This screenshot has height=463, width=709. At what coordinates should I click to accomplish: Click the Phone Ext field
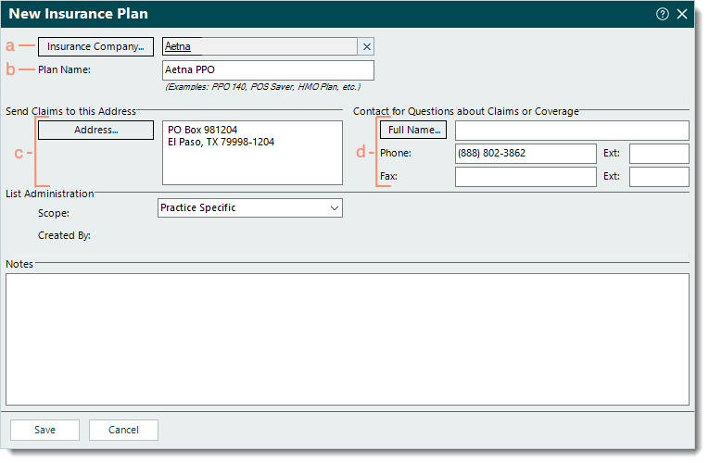tap(659, 154)
